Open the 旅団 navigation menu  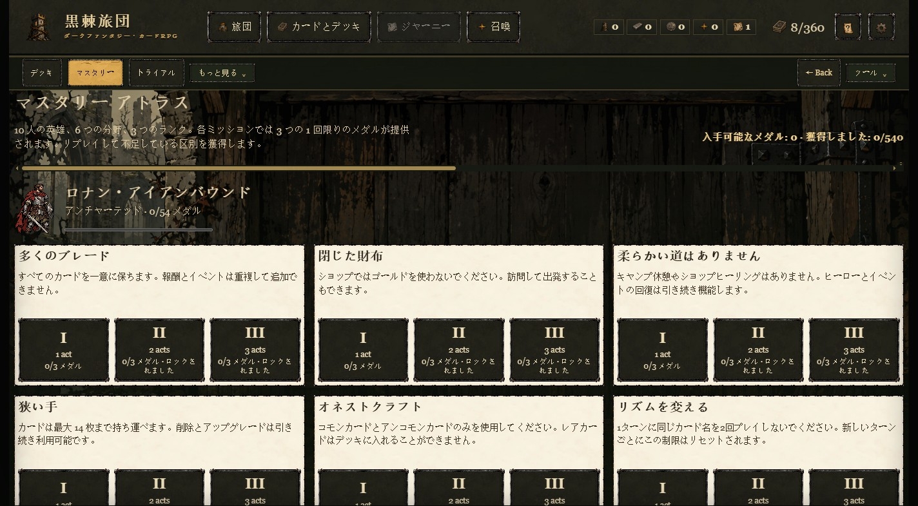click(x=235, y=27)
